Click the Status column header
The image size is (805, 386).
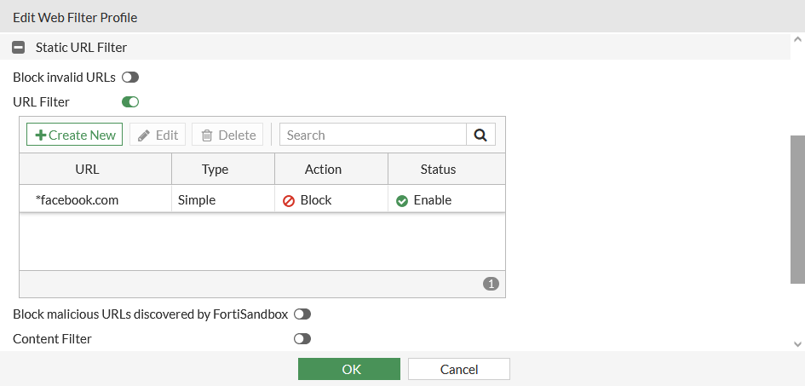click(438, 170)
